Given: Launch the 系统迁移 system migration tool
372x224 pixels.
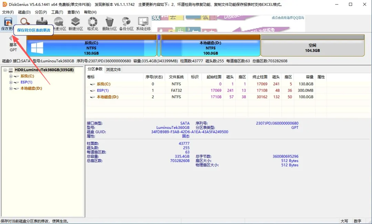Looking at the screenshot, I should click(143, 24).
